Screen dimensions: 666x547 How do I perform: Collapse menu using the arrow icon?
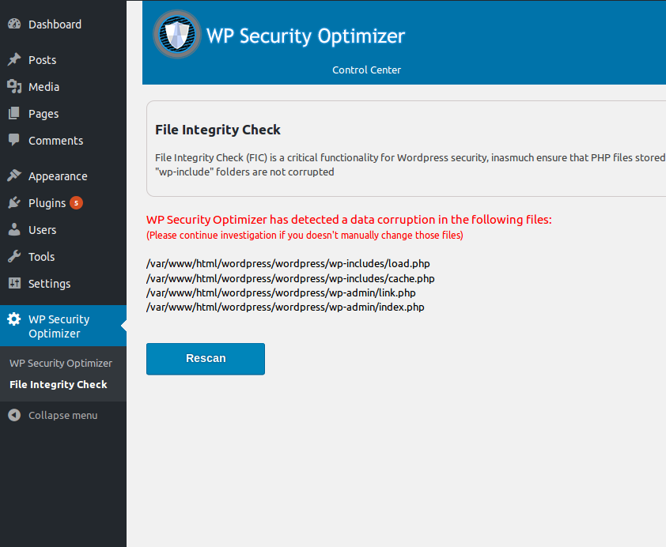[14, 415]
